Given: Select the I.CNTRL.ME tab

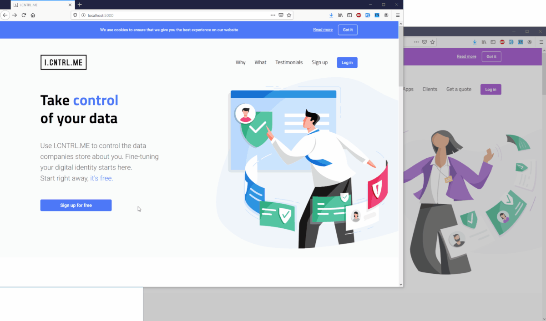Looking at the screenshot, I should 43,5.
